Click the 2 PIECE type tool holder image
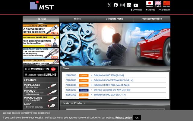The height and width of the screenshot is (121, 193). click(52, 86)
